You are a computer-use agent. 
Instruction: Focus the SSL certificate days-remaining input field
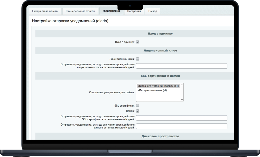[181, 118]
